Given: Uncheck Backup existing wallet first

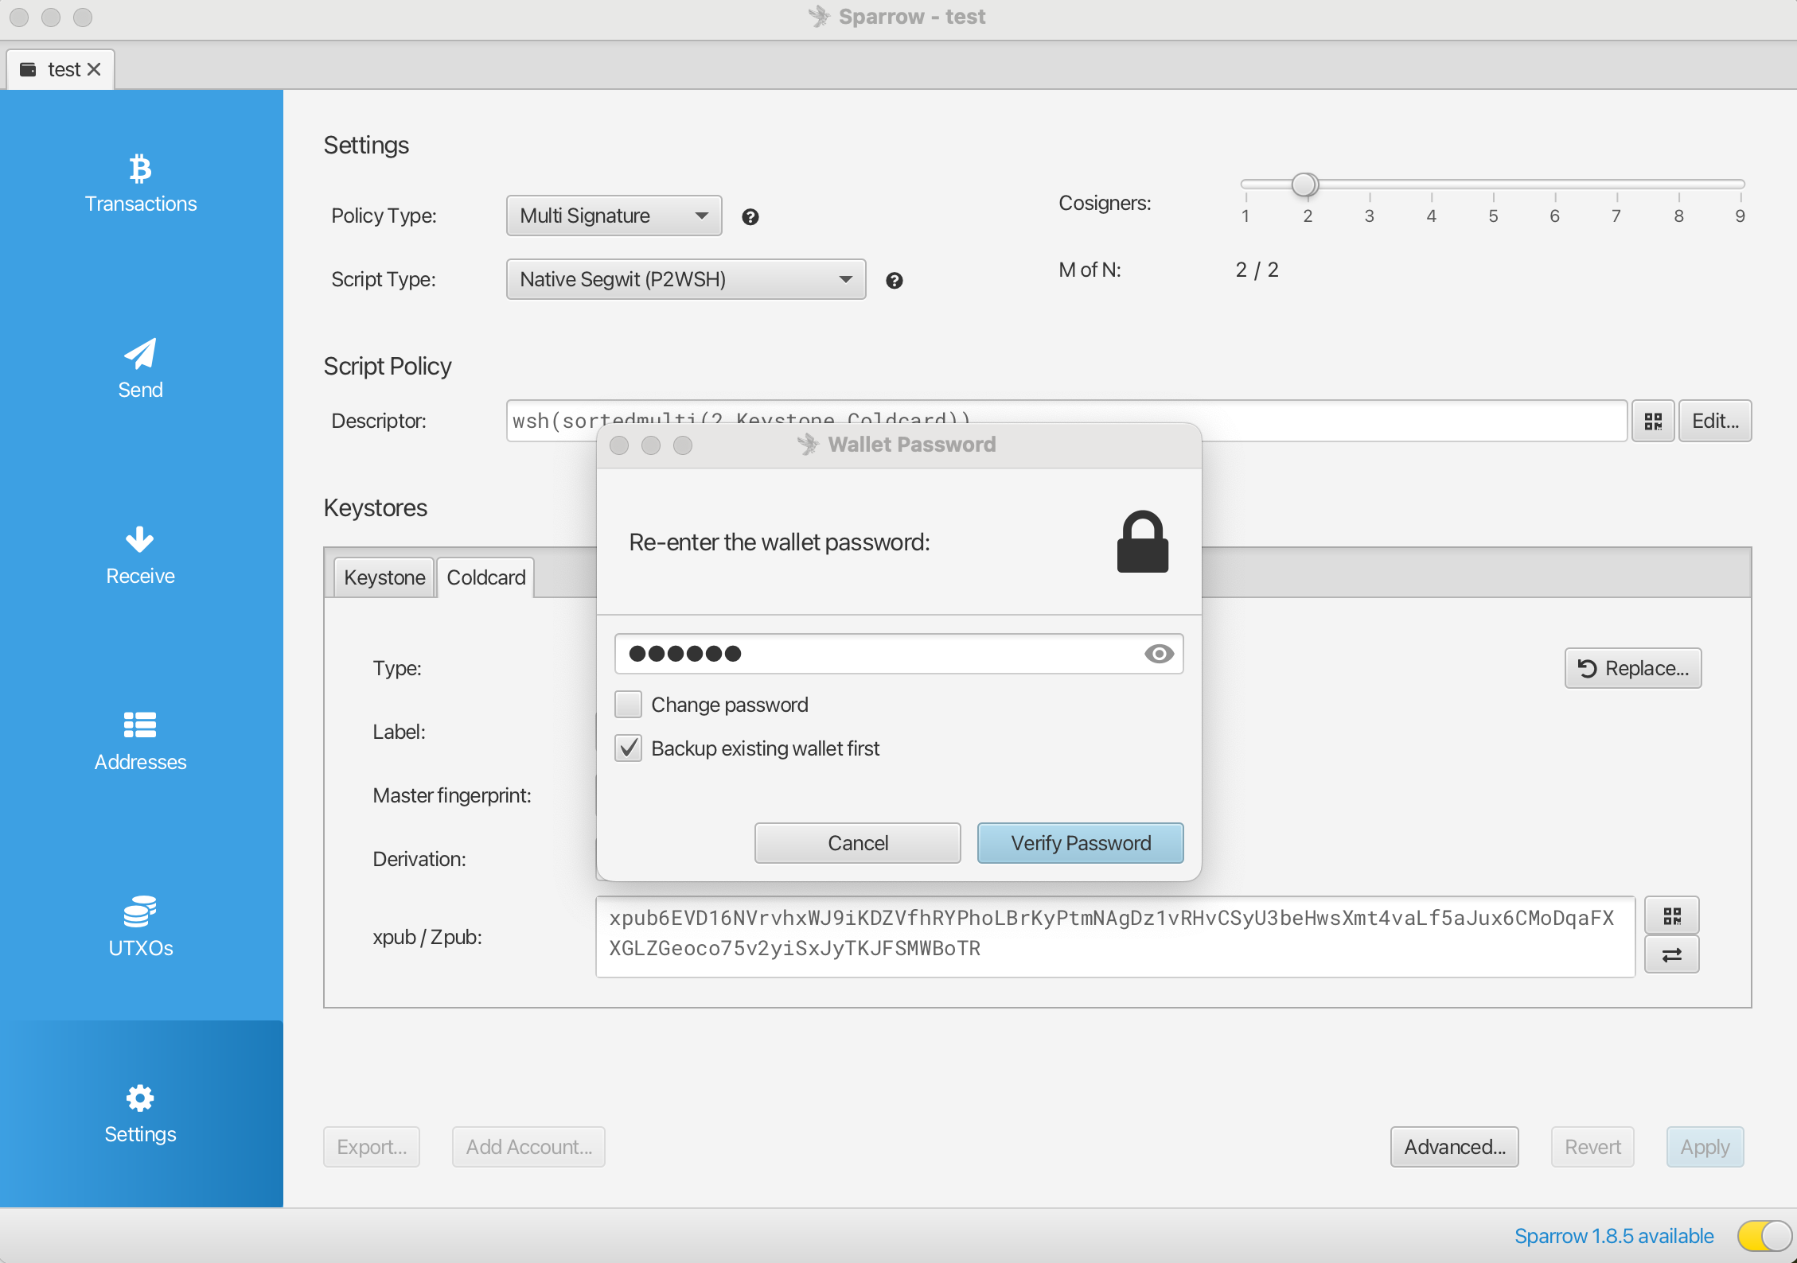Looking at the screenshot, I should click(x=629, y=748).
